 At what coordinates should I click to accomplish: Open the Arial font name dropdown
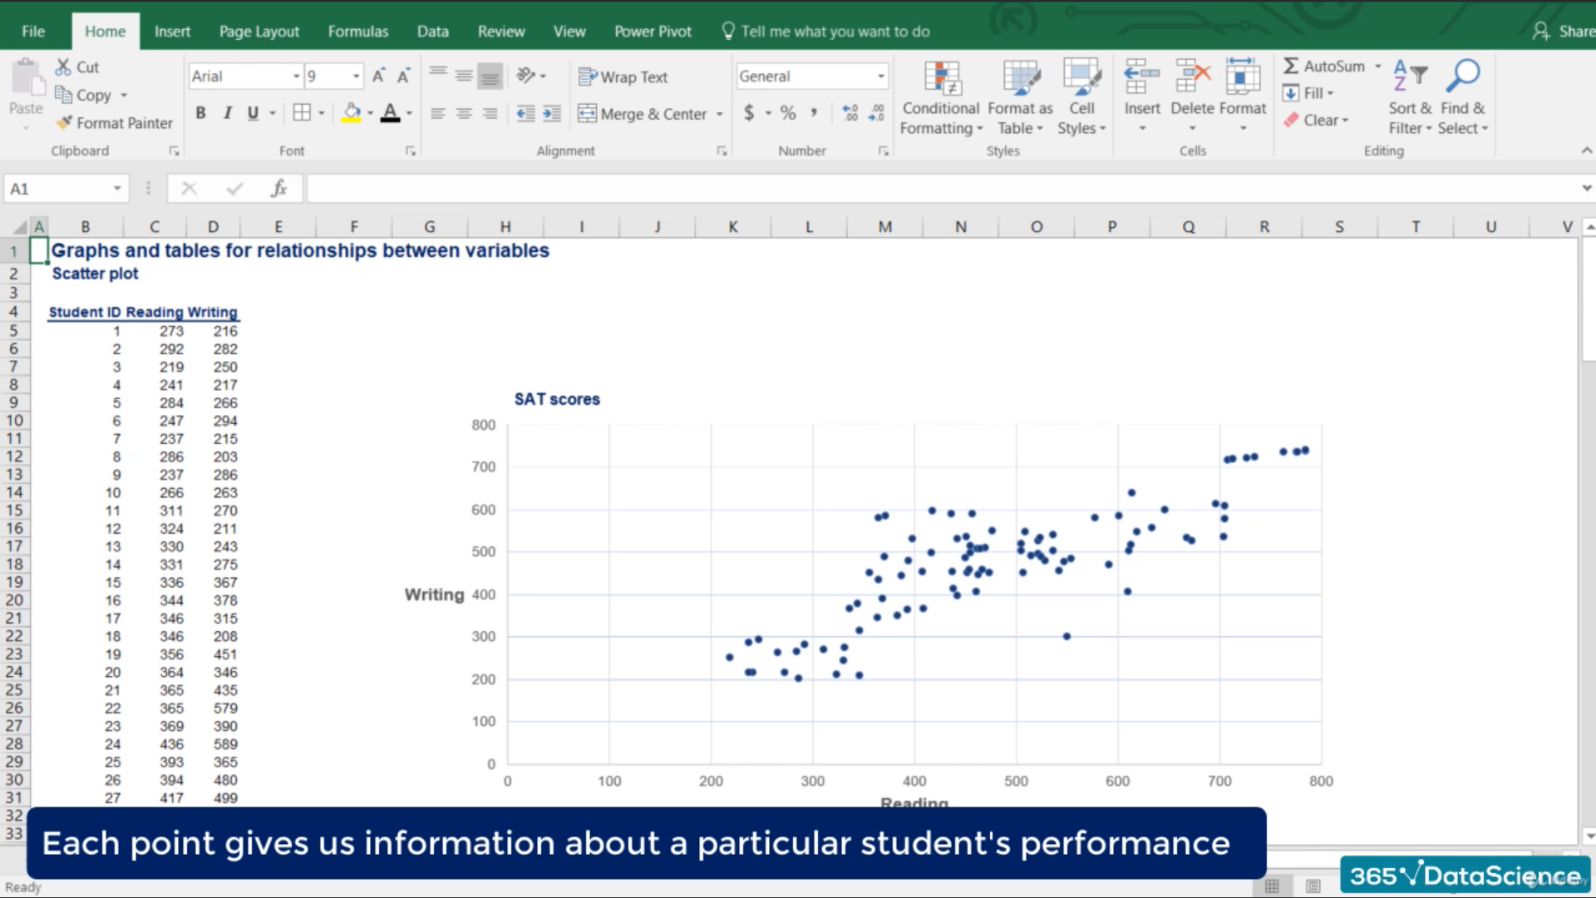point(296,76)
